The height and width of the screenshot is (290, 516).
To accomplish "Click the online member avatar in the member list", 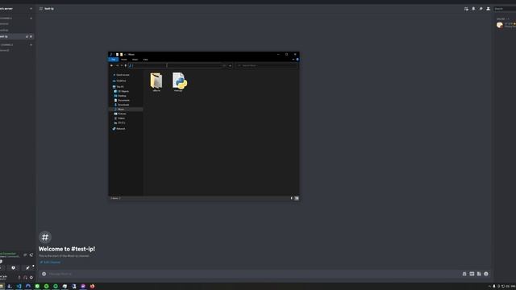I will tap(500, 25).
